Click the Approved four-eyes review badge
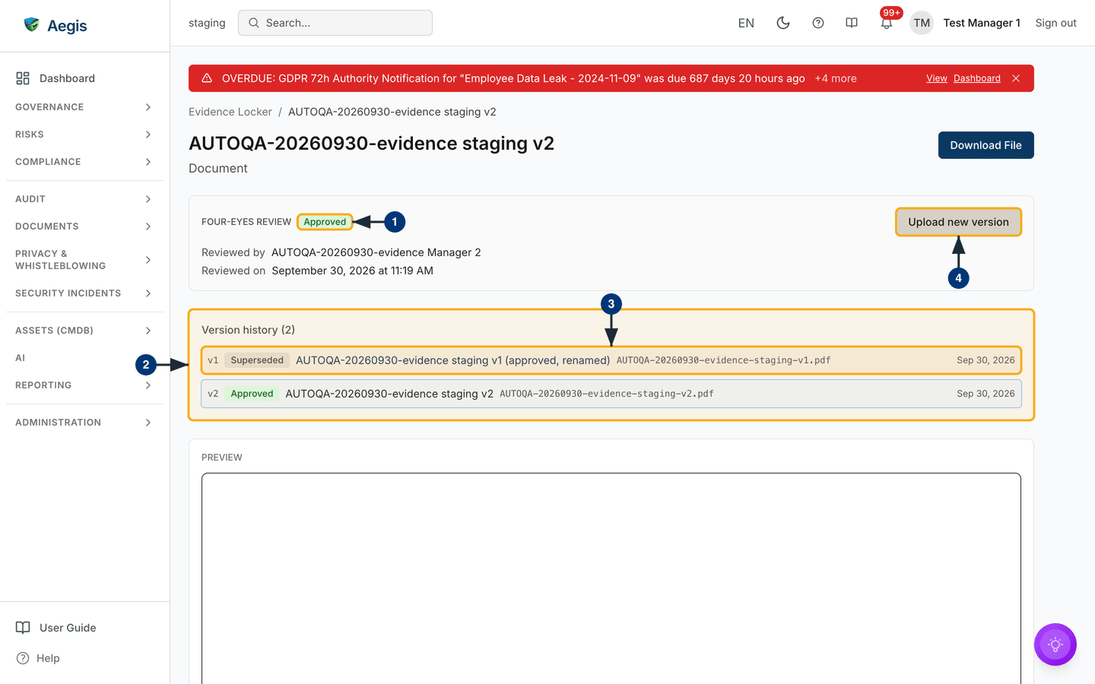The height and width of the screenshot is (684, 1095). click(325, 222)
